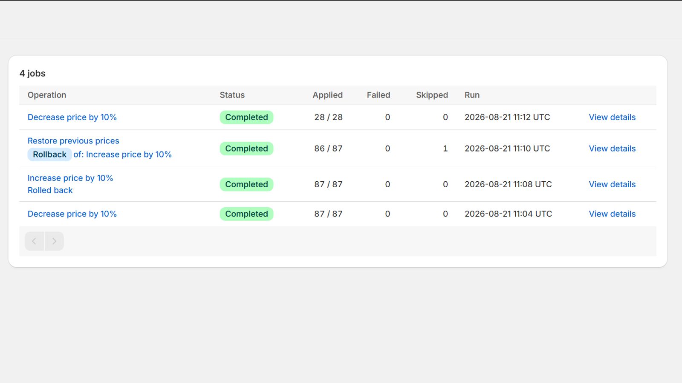This screenshot has height=383, width=682.
Task: Click the Status column header
Action: click(x=232, y=95)
